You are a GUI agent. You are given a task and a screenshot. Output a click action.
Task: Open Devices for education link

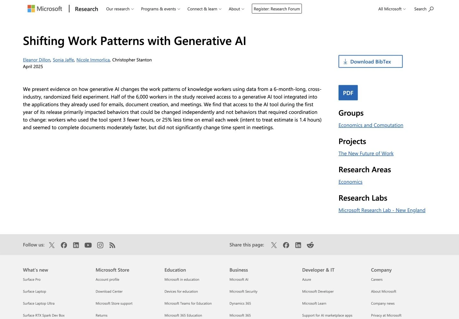181,292
